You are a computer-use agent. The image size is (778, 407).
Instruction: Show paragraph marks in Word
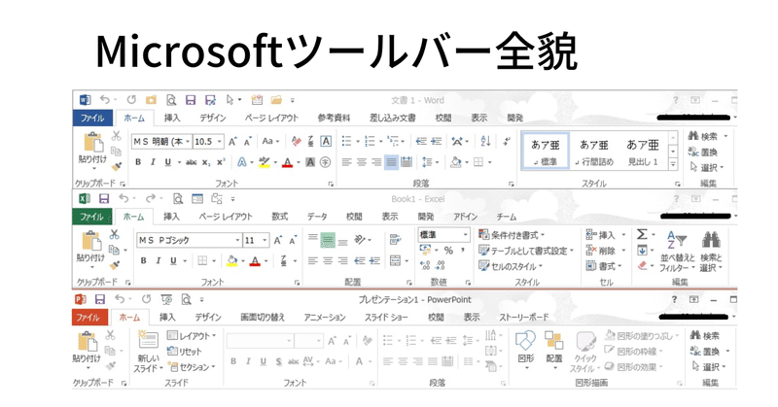(506, 141)
